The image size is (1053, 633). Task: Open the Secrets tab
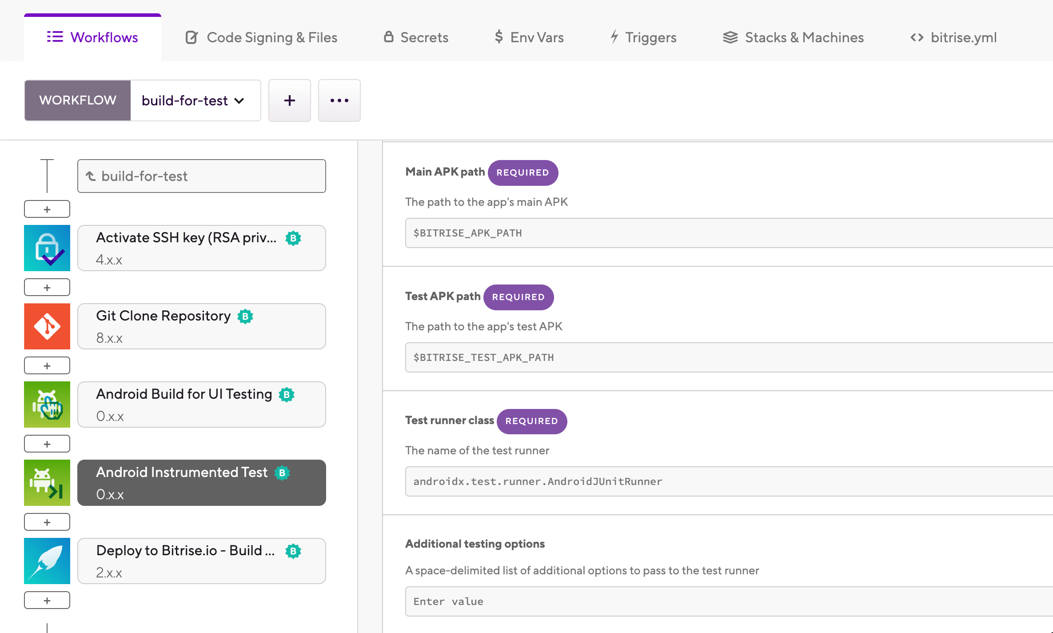pos(416,37)
